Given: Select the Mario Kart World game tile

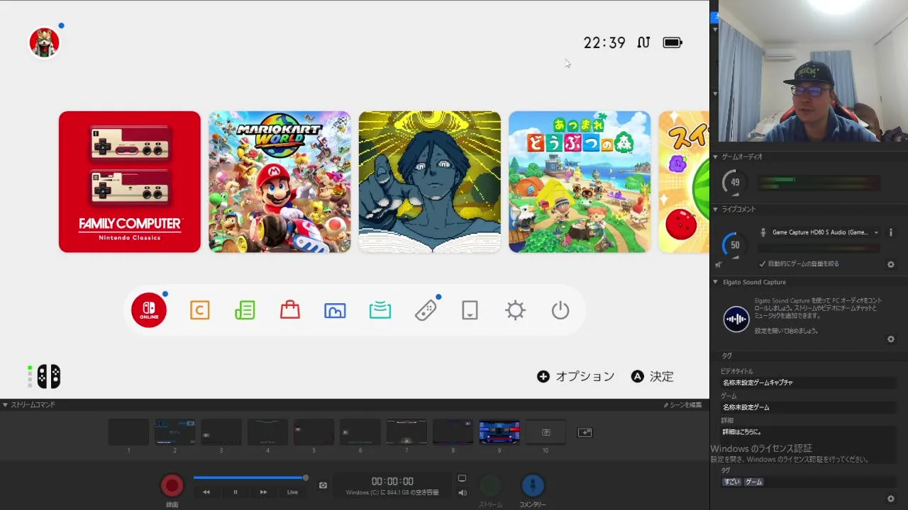Looking at the screenshot, I should [279, 181].
